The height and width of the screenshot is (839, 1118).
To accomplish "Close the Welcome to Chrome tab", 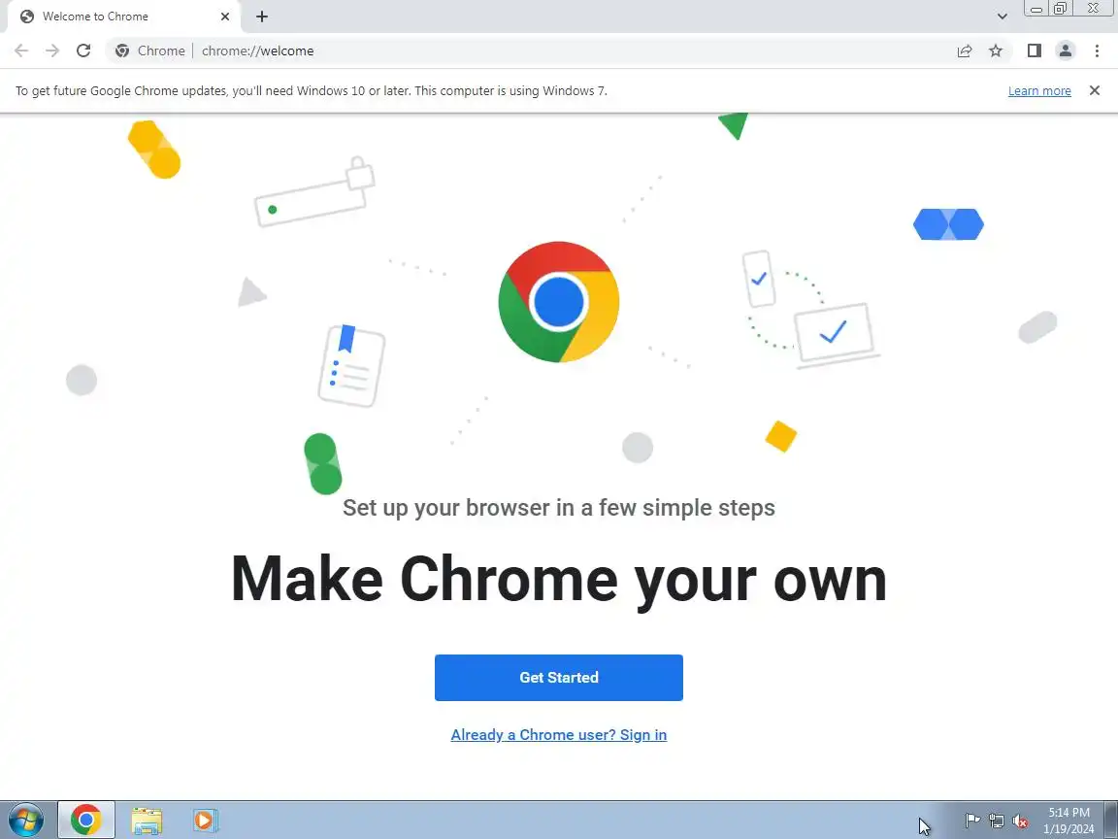I will click(224, 17).
